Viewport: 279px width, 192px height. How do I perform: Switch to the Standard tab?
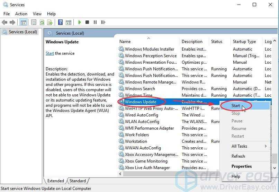pos(78,181)
